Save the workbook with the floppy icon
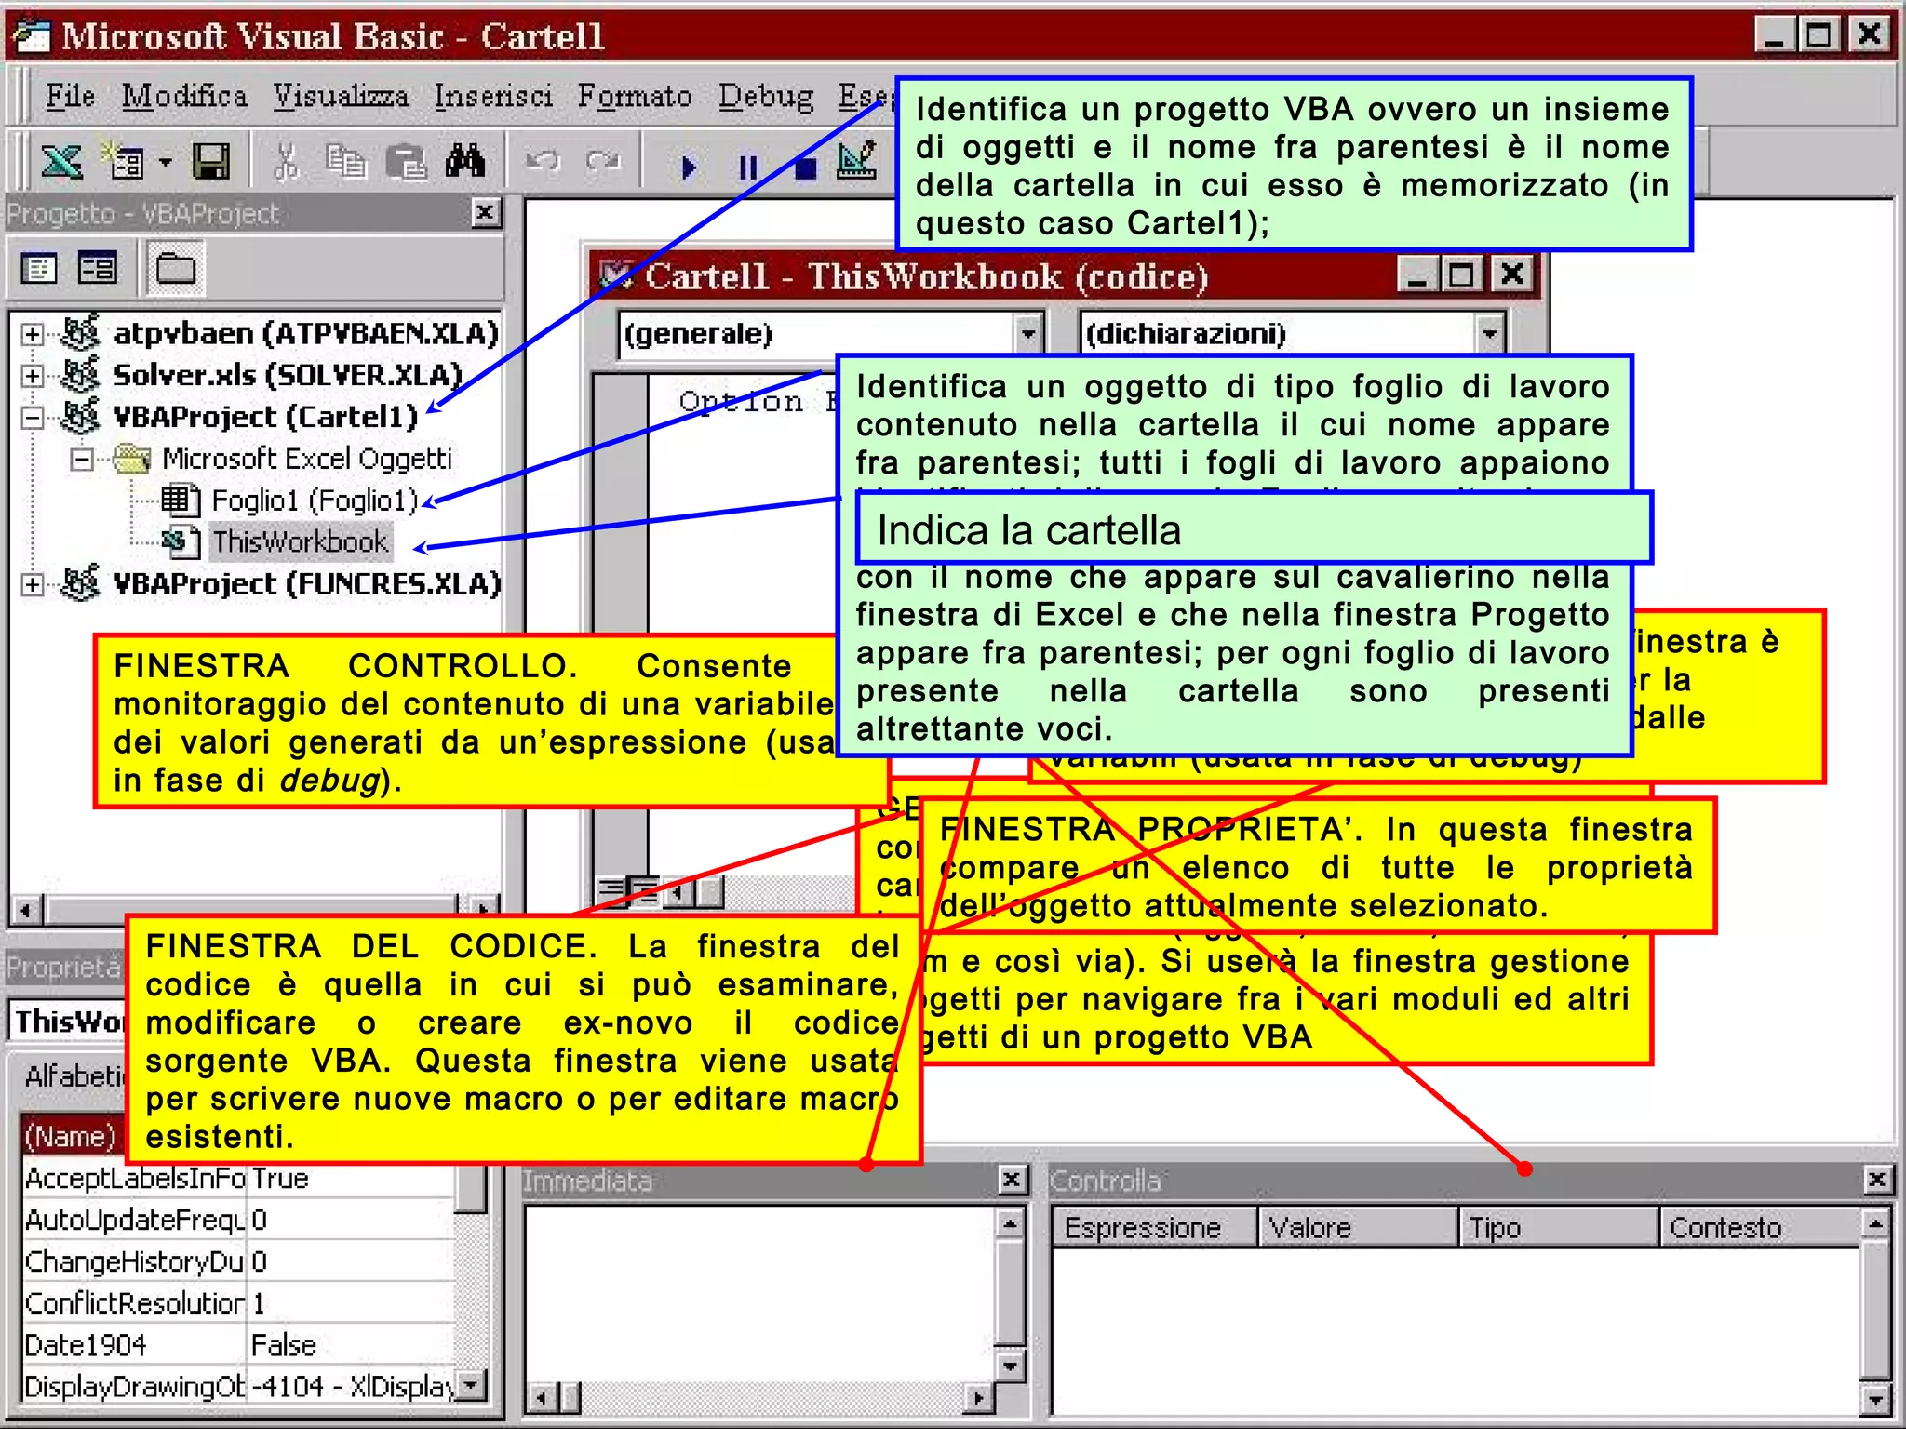Screen dimensions: 1906x1429 [211, 162]
